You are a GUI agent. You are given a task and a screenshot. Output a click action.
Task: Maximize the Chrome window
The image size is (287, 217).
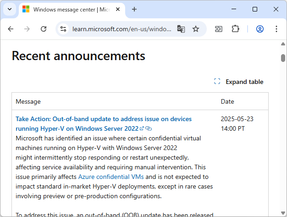click(255, 9)
